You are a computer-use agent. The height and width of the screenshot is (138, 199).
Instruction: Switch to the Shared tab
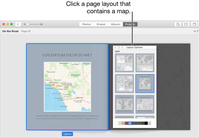pos(101,24)
